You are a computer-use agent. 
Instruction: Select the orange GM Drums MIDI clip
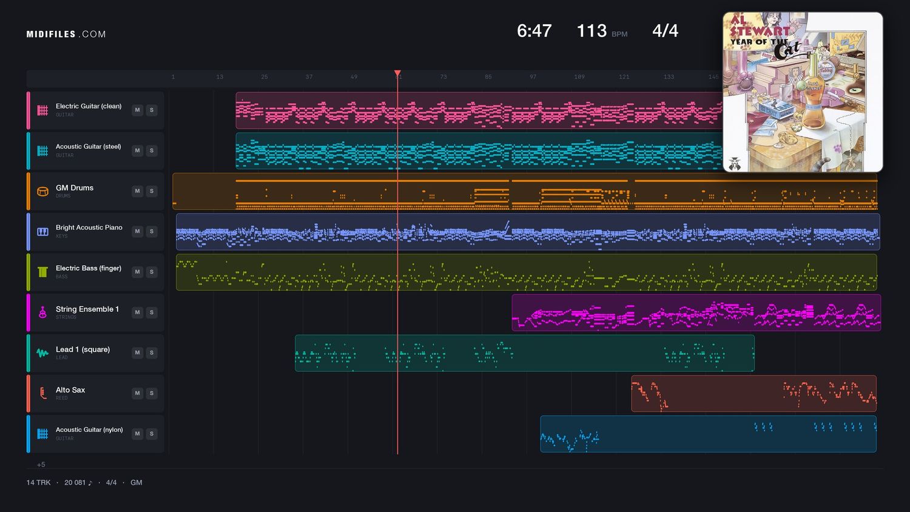[x=525, y=191]
